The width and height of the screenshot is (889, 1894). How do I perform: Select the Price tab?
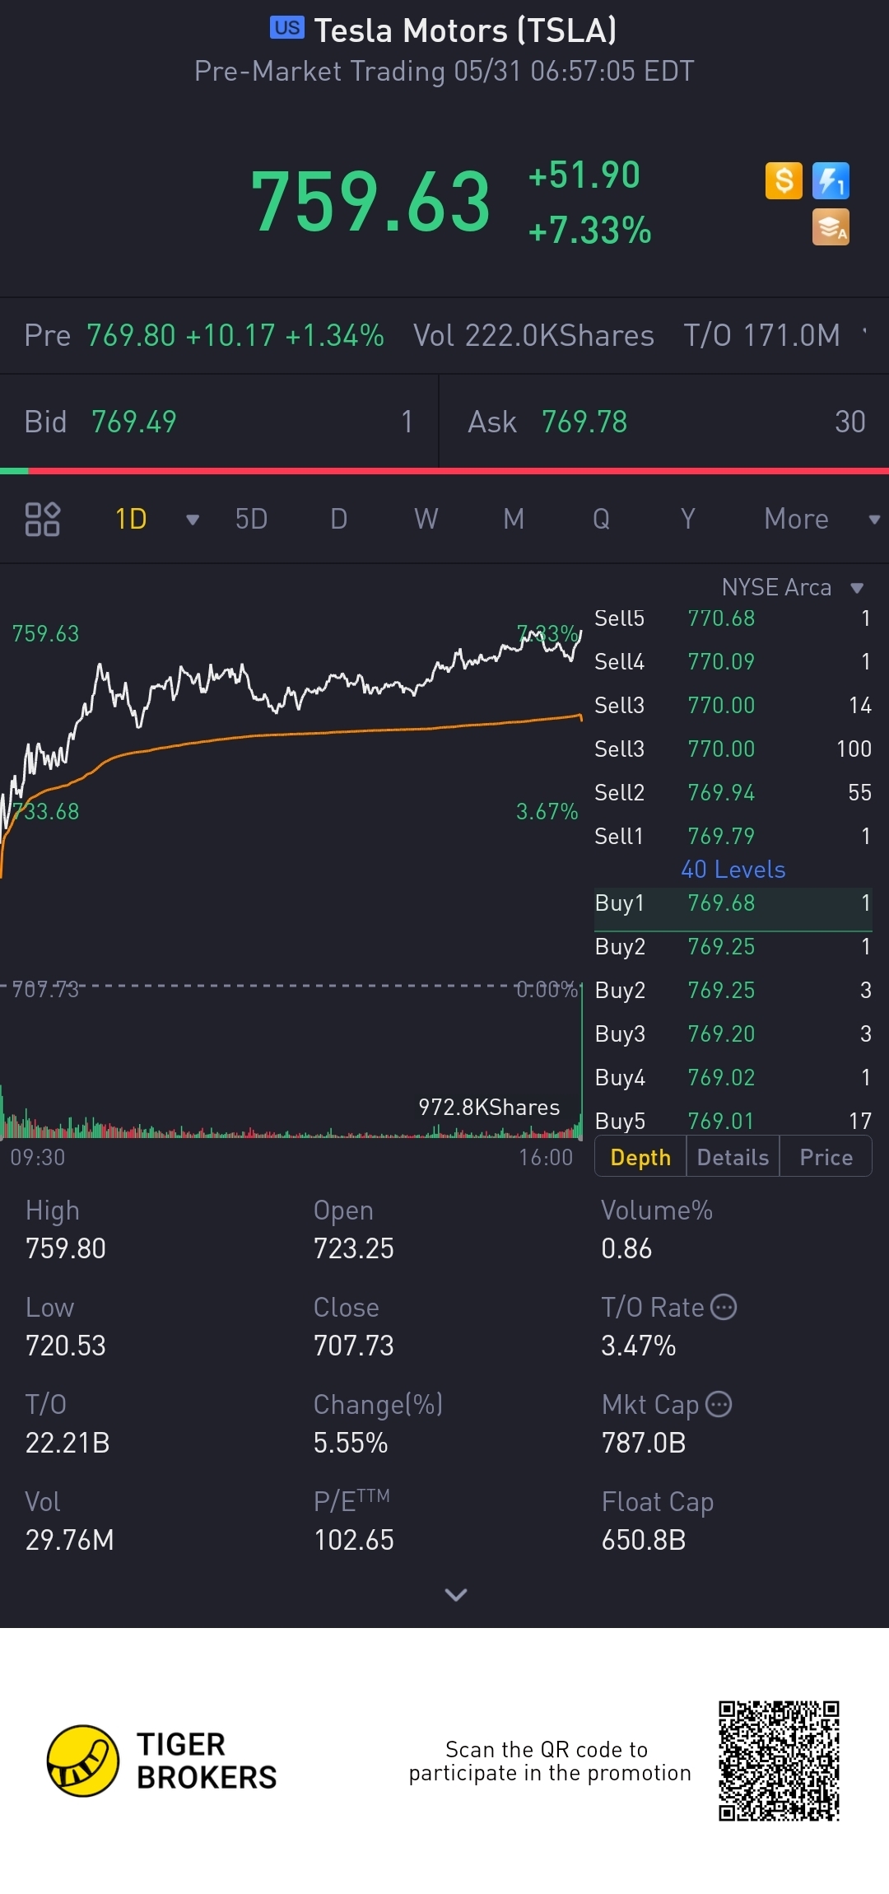826,1157
